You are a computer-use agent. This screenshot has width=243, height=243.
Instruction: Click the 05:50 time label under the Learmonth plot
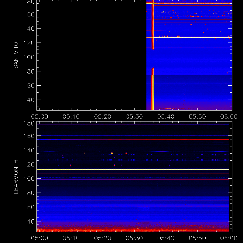pos(197,238)
